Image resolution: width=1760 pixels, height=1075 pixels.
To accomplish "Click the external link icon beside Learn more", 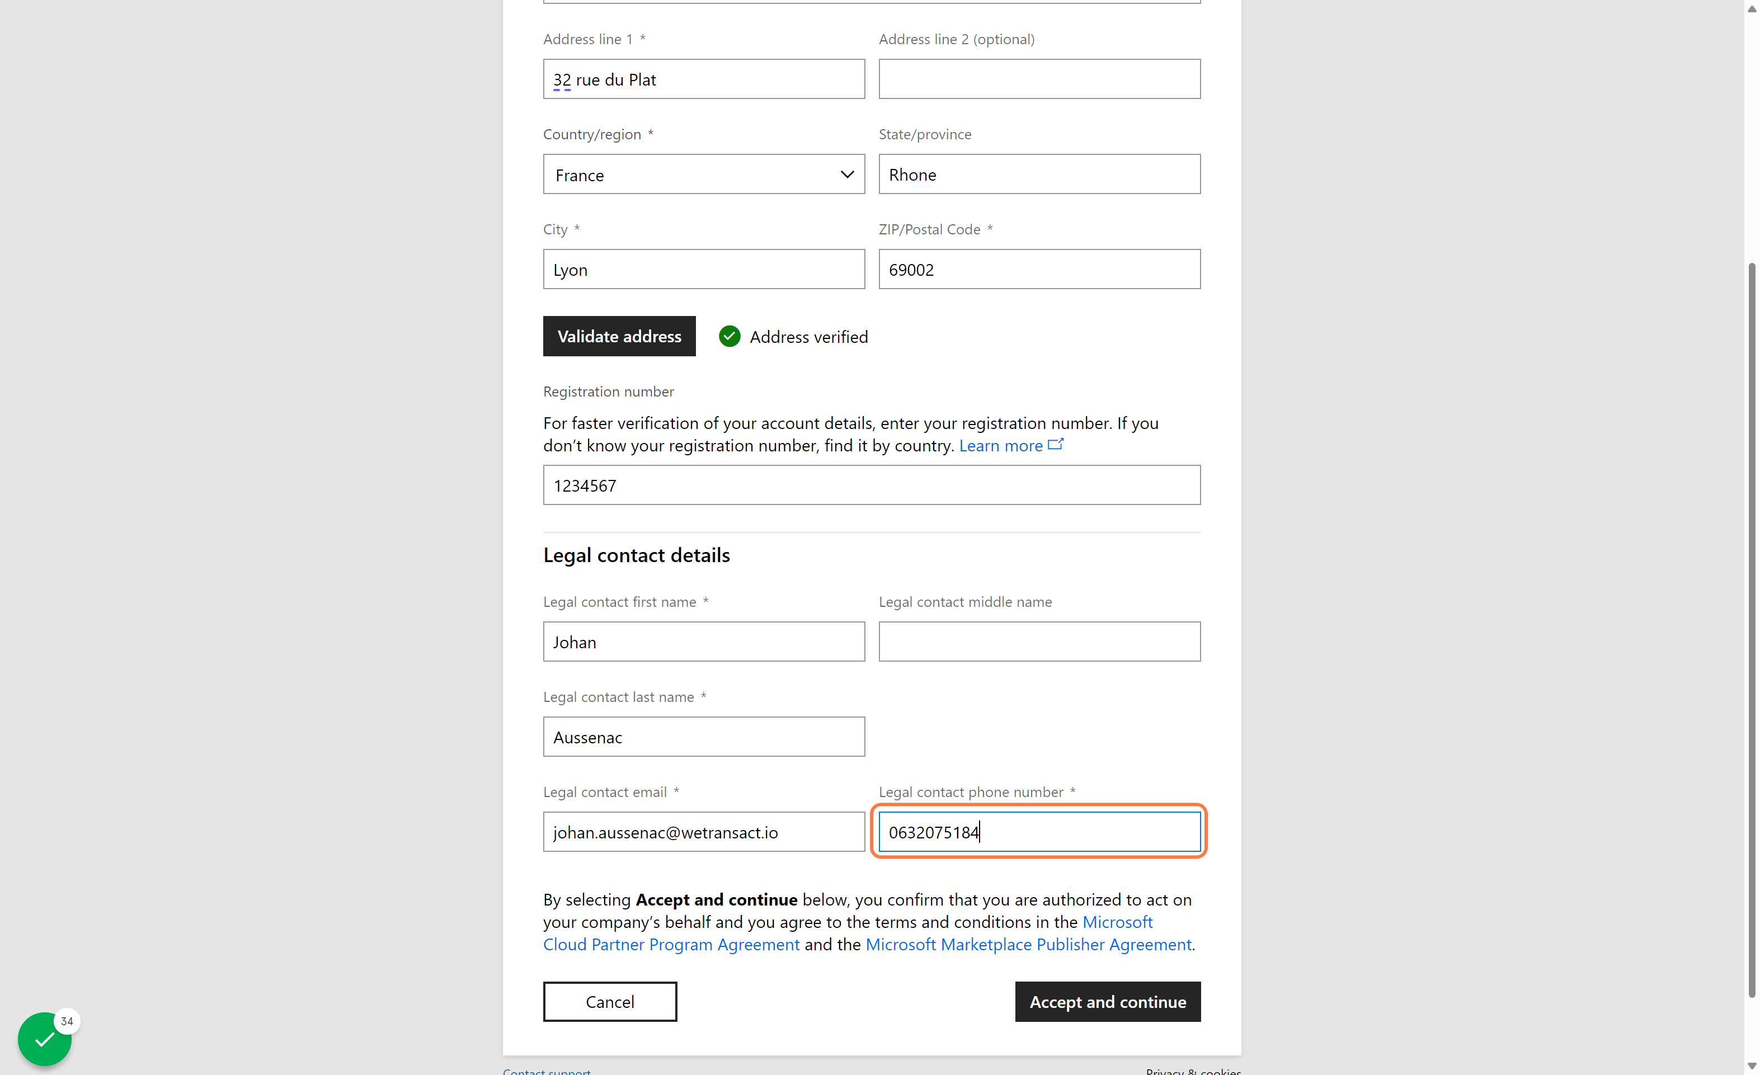I will (1056, 444).
